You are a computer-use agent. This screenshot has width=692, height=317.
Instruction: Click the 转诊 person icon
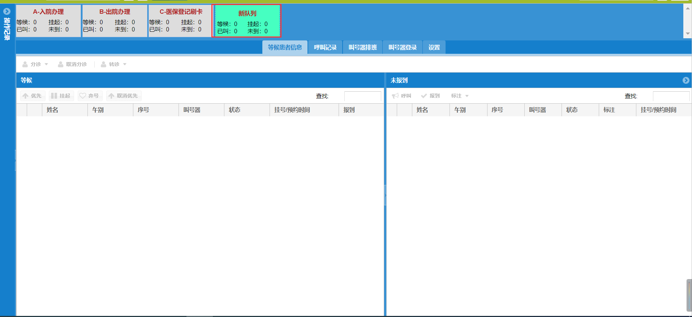tap(103, 64)
